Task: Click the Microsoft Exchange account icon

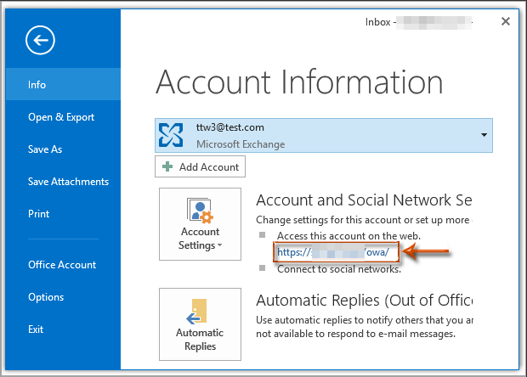Action: click(x=171, y=135)
